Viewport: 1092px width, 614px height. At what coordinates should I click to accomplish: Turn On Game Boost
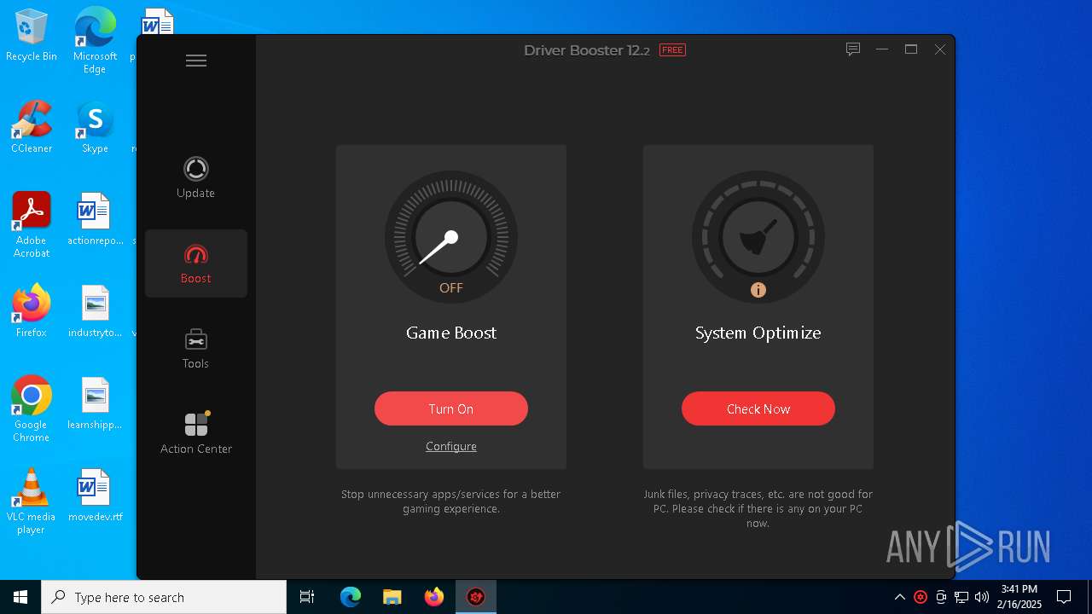[x=451, y=408]
